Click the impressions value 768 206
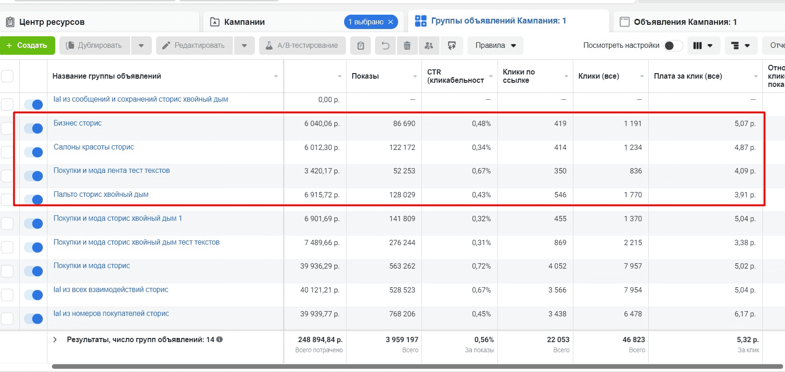785x372 pixels. pyautogui.click(x=402, y=314)
